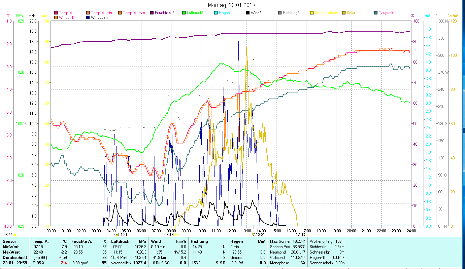Click the Luftdruck* legend label
This screenshot has height=269, width=465.
[x=195, y=13]
